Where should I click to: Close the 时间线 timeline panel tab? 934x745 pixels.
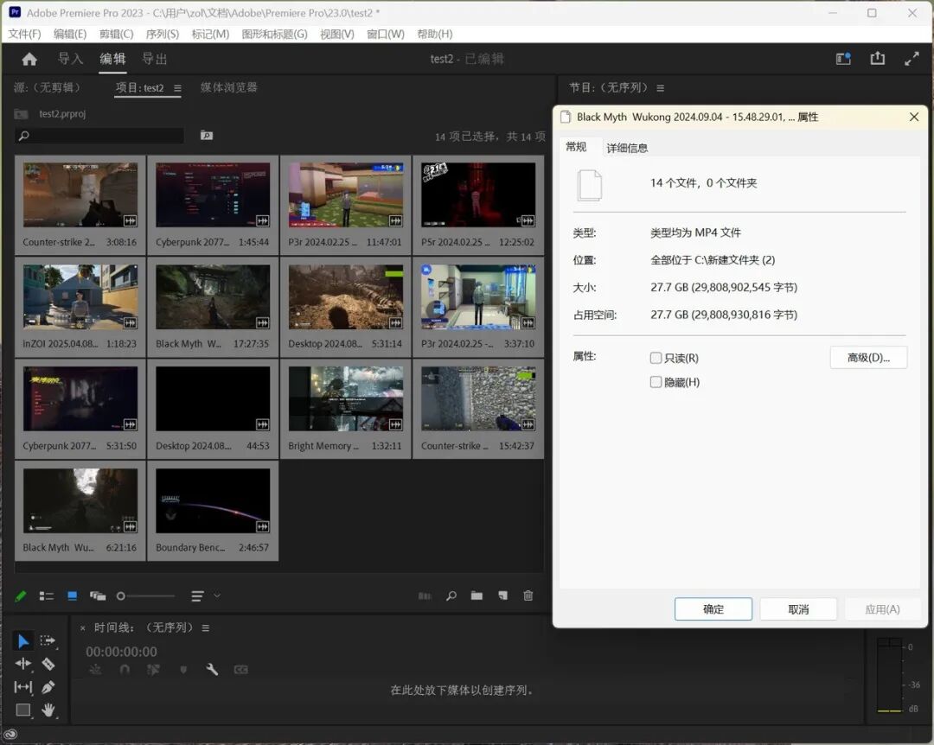coord(83,627)
